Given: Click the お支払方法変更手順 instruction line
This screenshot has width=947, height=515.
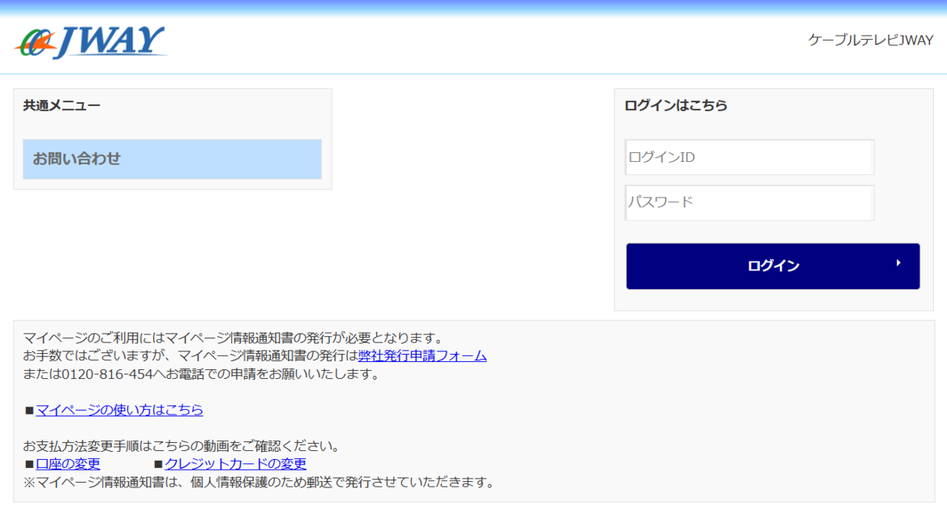Looking at the screenshot, I should point(183,446).
